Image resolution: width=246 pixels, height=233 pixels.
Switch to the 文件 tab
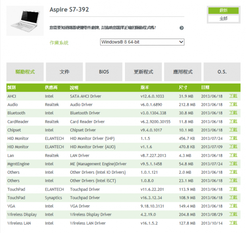coord(64,72)
